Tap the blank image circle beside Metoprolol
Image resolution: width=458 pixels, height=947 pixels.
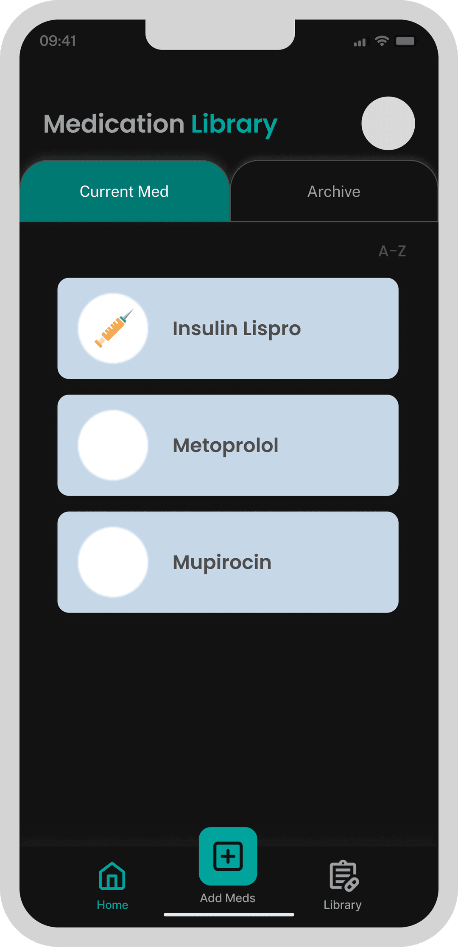tap(113, 446)
